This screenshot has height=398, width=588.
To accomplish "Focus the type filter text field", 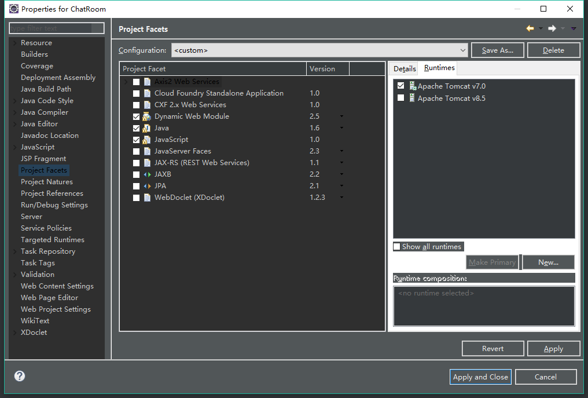I will tap(57, 28).
